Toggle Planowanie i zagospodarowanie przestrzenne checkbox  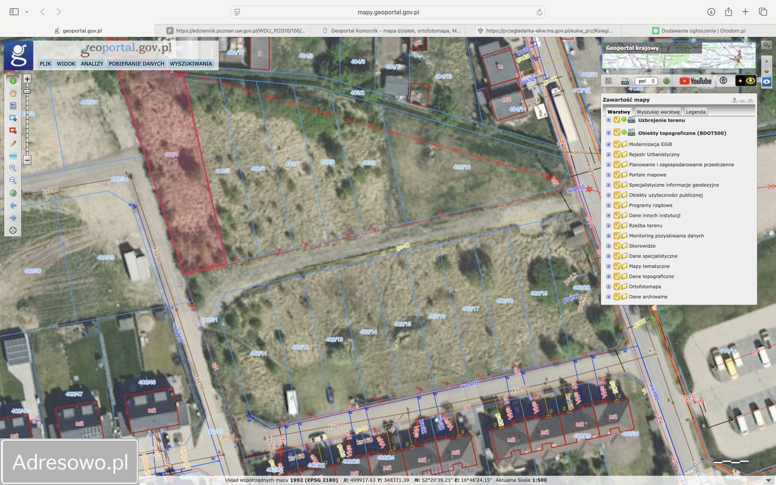[617, 164]
